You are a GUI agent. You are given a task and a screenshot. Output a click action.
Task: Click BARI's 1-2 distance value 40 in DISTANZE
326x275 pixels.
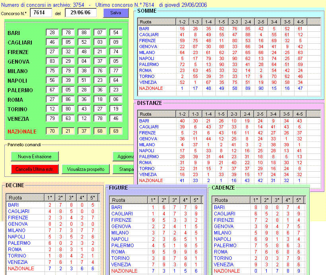[x=182, y=121]
